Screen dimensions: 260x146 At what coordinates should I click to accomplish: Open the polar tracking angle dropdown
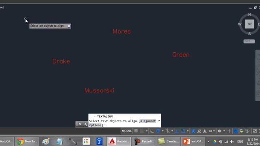point(162,131)
